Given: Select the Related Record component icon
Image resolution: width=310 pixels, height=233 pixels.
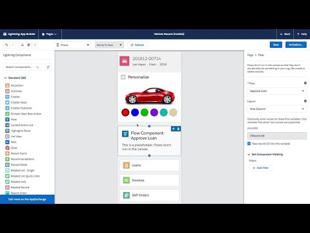Looking at the screenshot, I should [x=7, y=187].
